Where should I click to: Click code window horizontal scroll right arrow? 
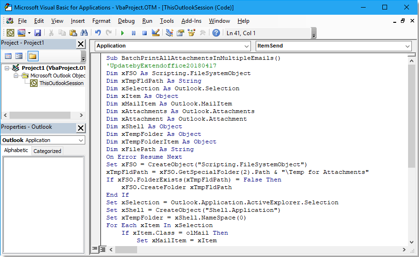[x=404, y=249]
